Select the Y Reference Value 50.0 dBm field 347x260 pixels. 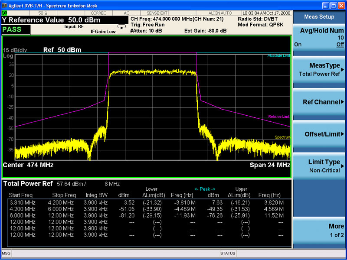click(51, 20)
